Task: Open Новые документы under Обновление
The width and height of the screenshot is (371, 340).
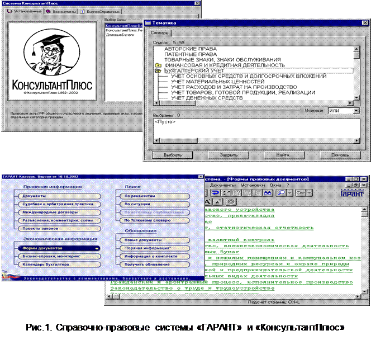Action: pyautogui.click(x=155, y=240)
